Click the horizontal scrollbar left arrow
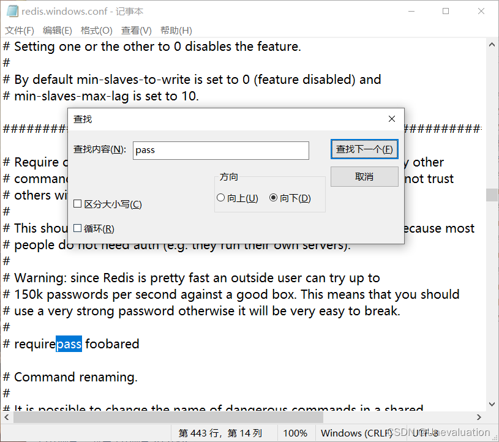This screenshot has width=499, height=442. click(7, 417)
